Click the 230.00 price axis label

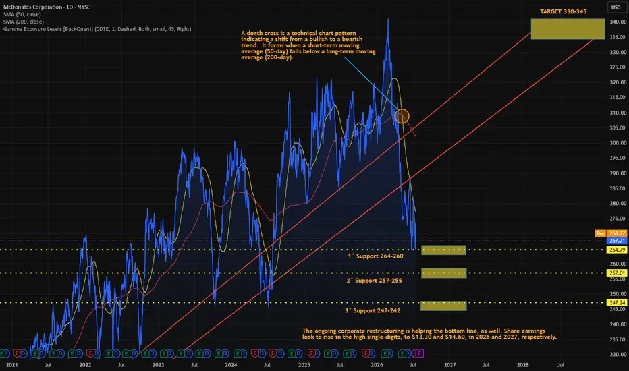point(618,355)
